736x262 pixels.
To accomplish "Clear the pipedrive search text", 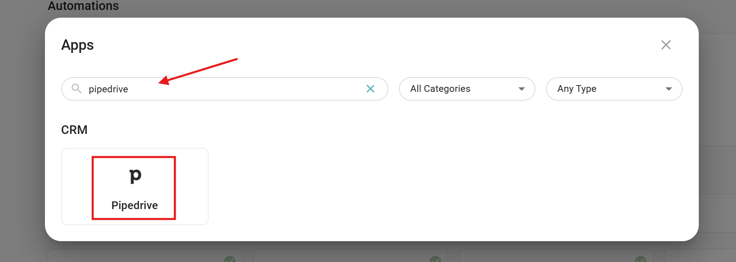I will click(370, 89).
